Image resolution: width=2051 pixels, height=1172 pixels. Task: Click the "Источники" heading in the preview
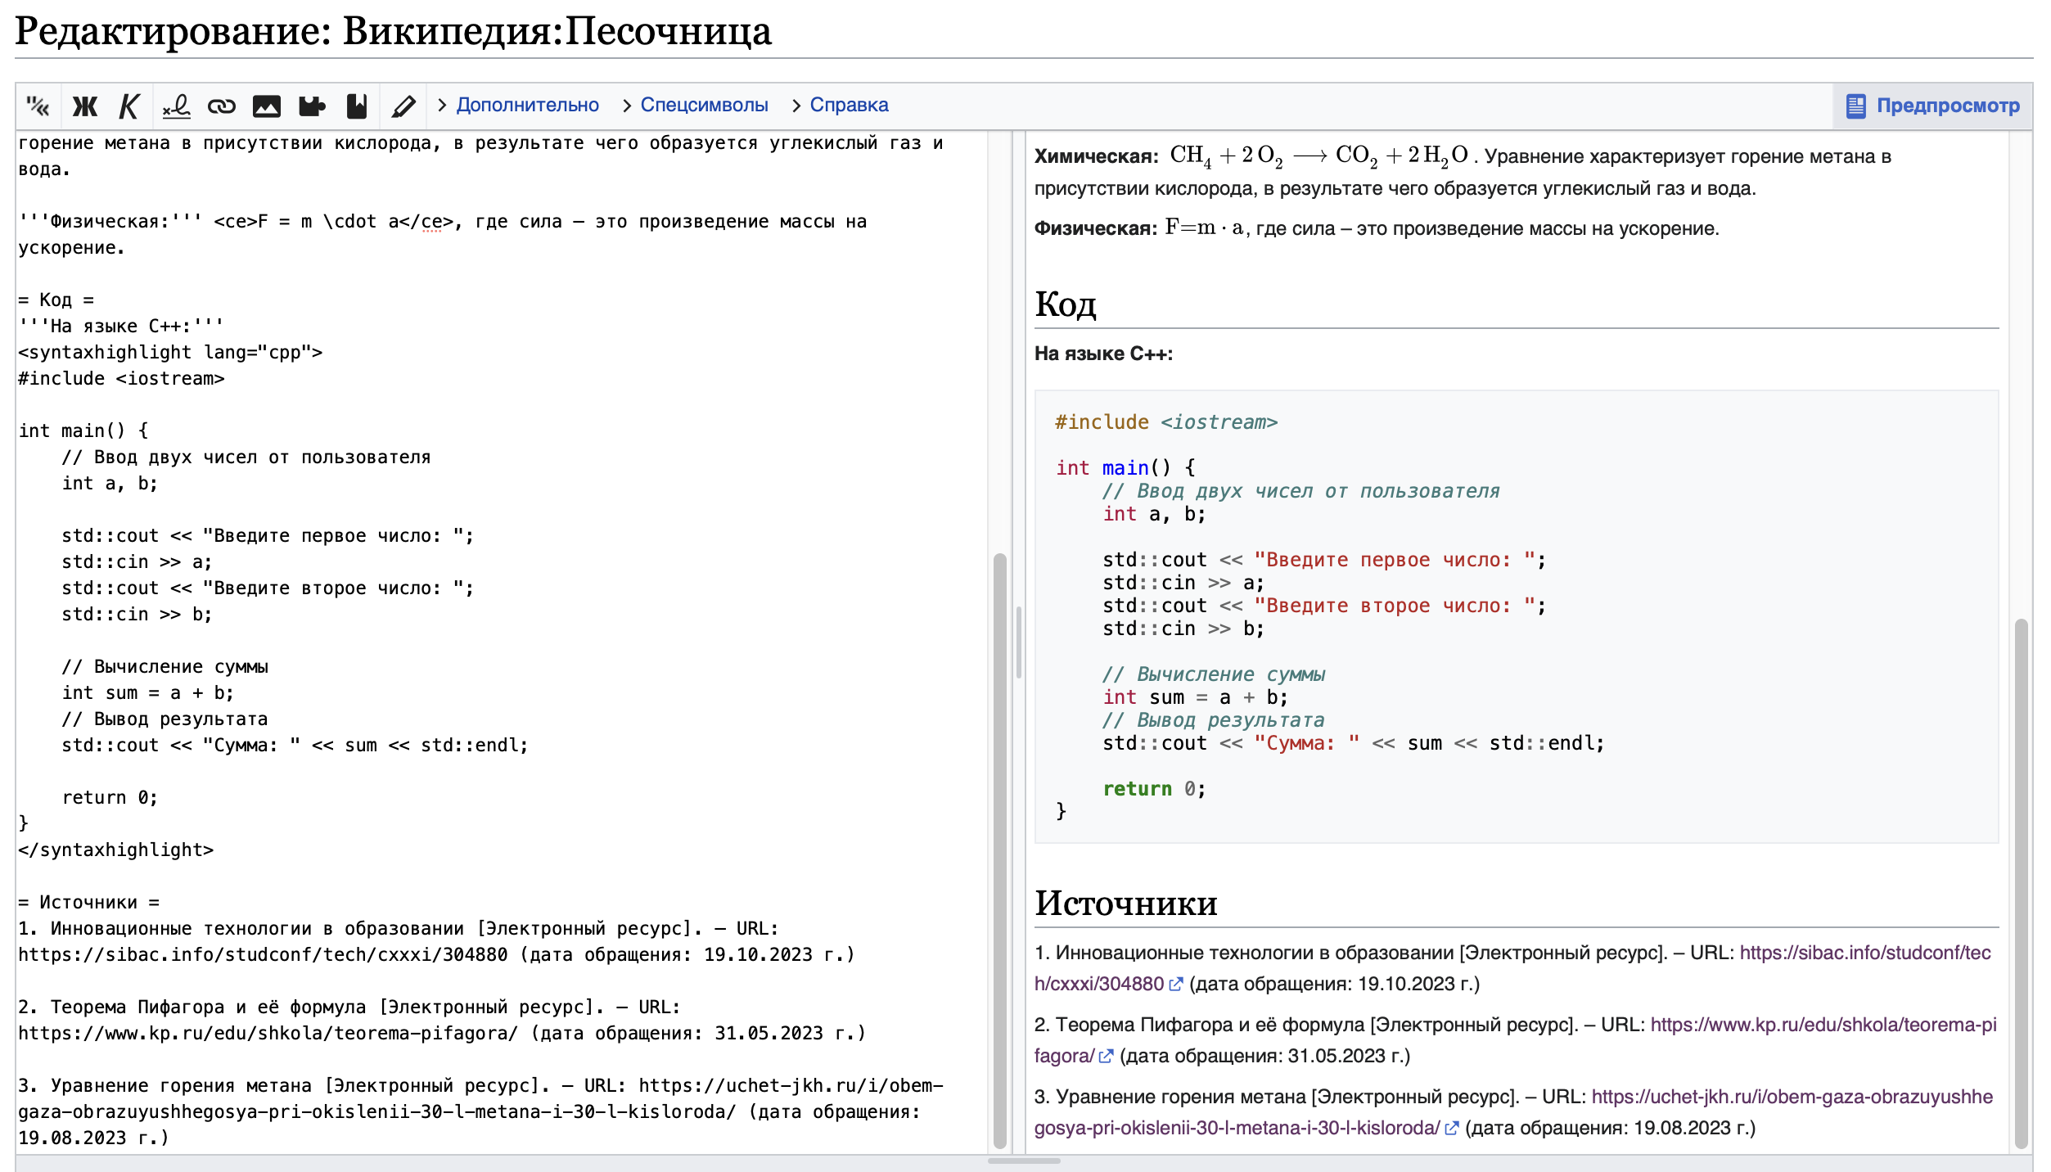[1125, 903]
